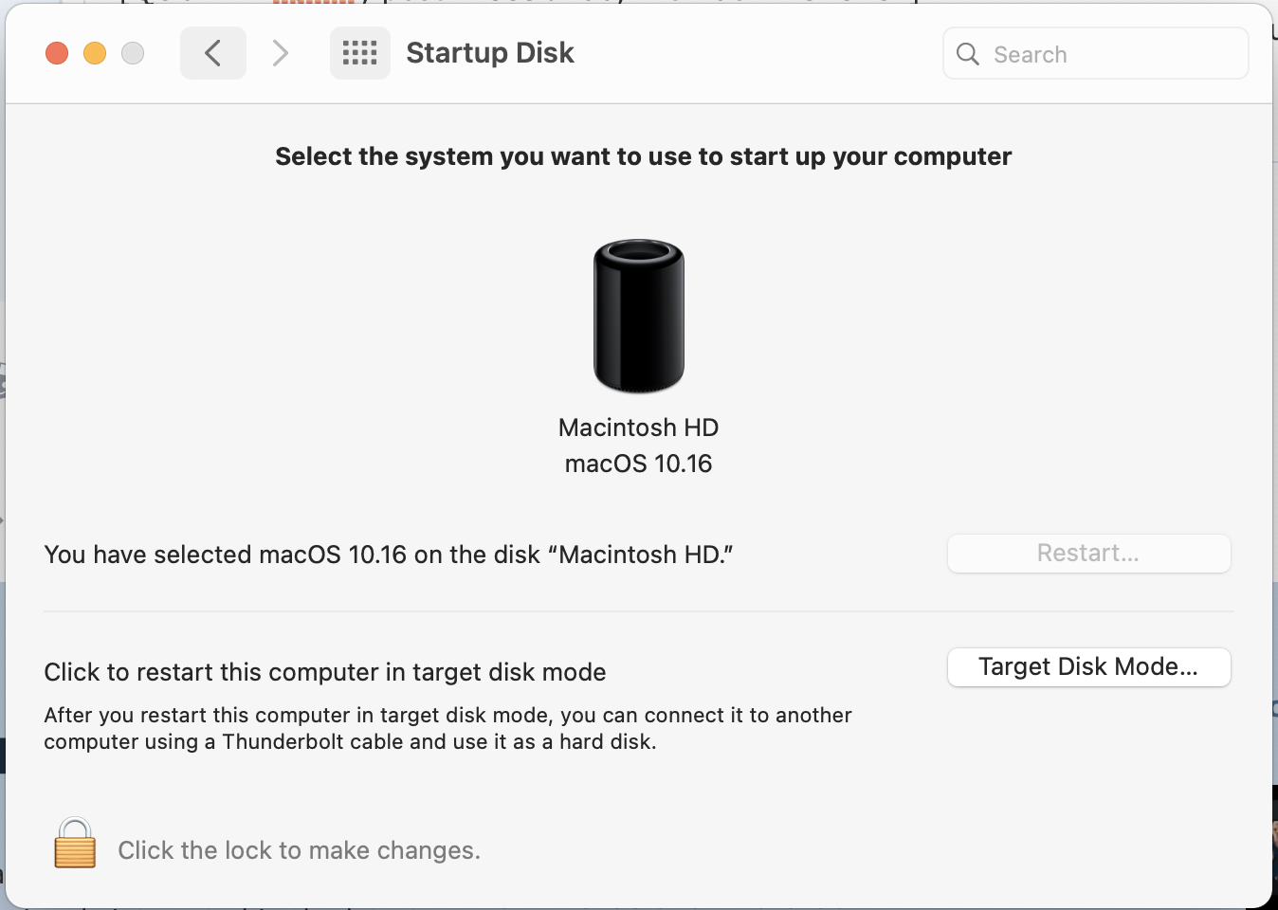
Task: Click the magnifying glass search icon
Action: coord(968,54)
